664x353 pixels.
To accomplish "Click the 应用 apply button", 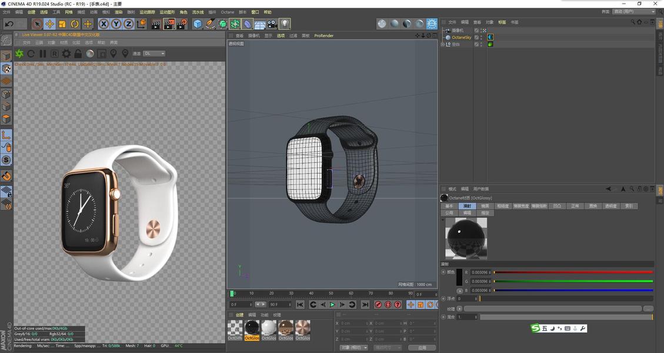I will pyautogui.click(x=422, y=348).
